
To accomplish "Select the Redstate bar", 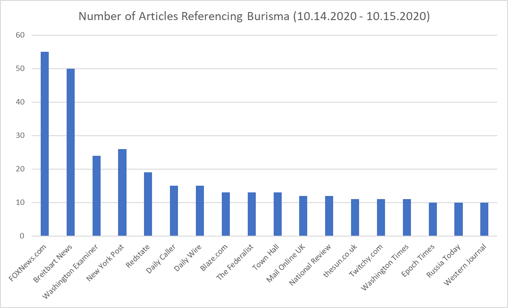I will (148, 204).
